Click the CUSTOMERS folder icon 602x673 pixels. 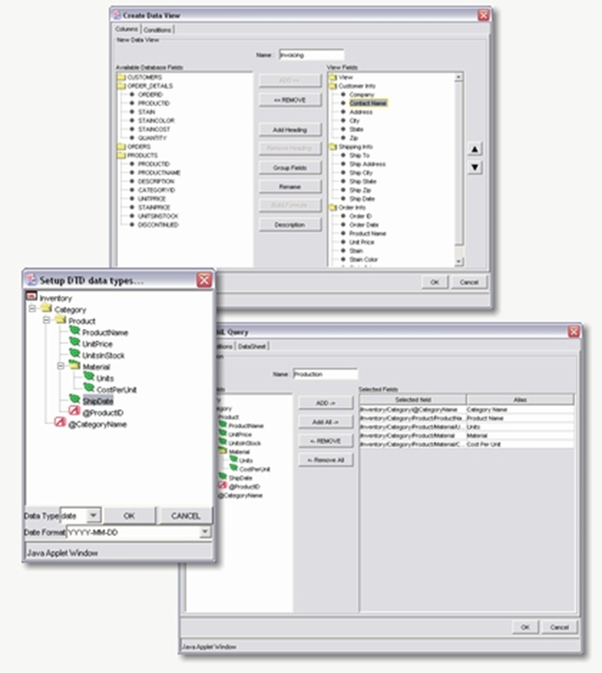pos(121,78)
